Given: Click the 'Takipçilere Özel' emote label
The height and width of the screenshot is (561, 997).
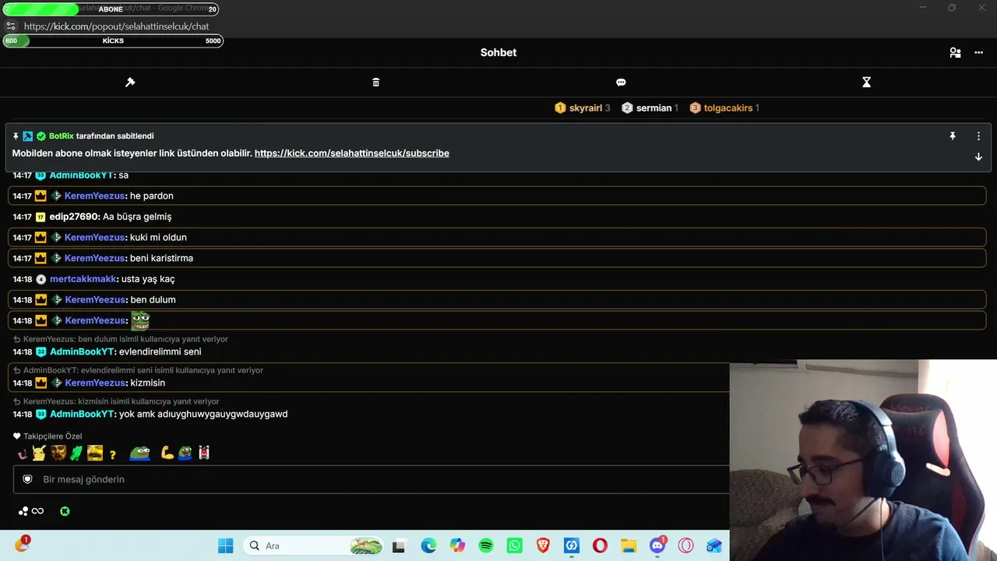Looking at the screenshot, I should point(48,436).
